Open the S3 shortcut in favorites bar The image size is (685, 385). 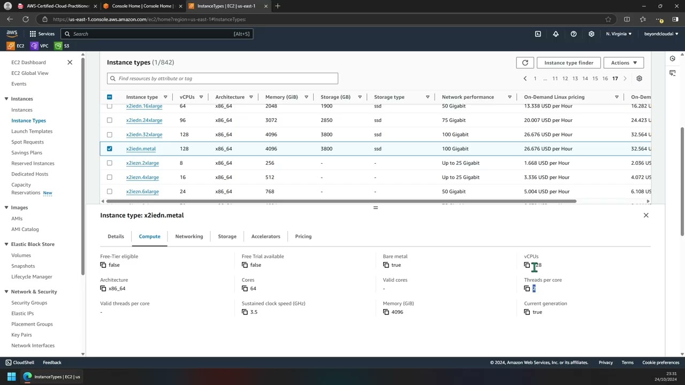[x=62, y=46]
